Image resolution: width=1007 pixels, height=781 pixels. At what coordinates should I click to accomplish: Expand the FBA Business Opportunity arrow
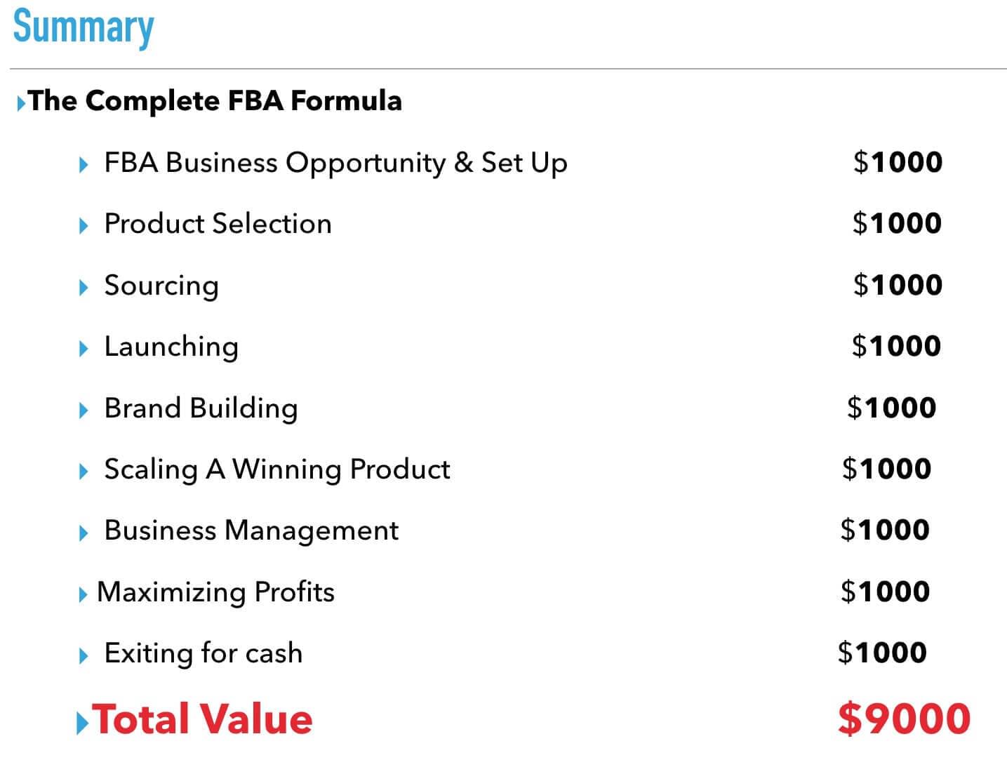click(x=84, y=165)
